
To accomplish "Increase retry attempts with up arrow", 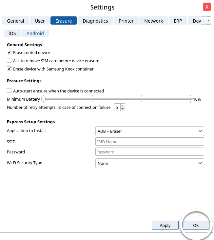I will pos(123,106).
